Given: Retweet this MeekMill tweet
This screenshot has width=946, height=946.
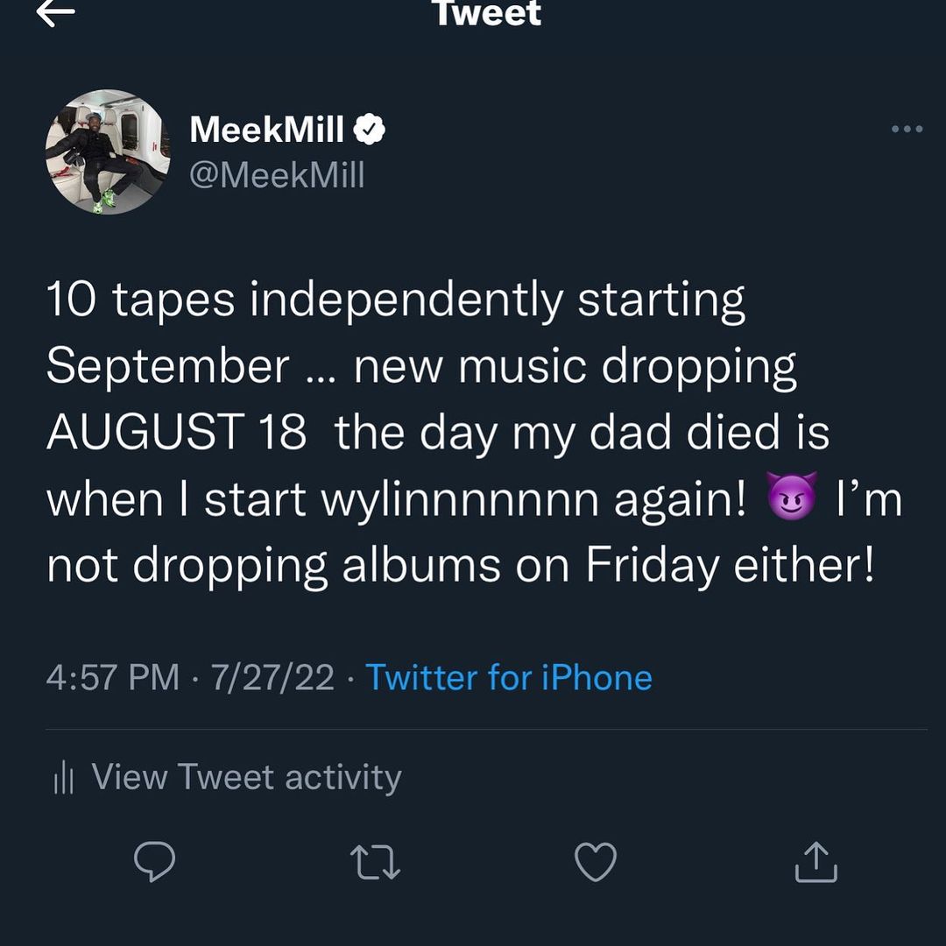Looking at the screenshot, I should click(375, 862).
